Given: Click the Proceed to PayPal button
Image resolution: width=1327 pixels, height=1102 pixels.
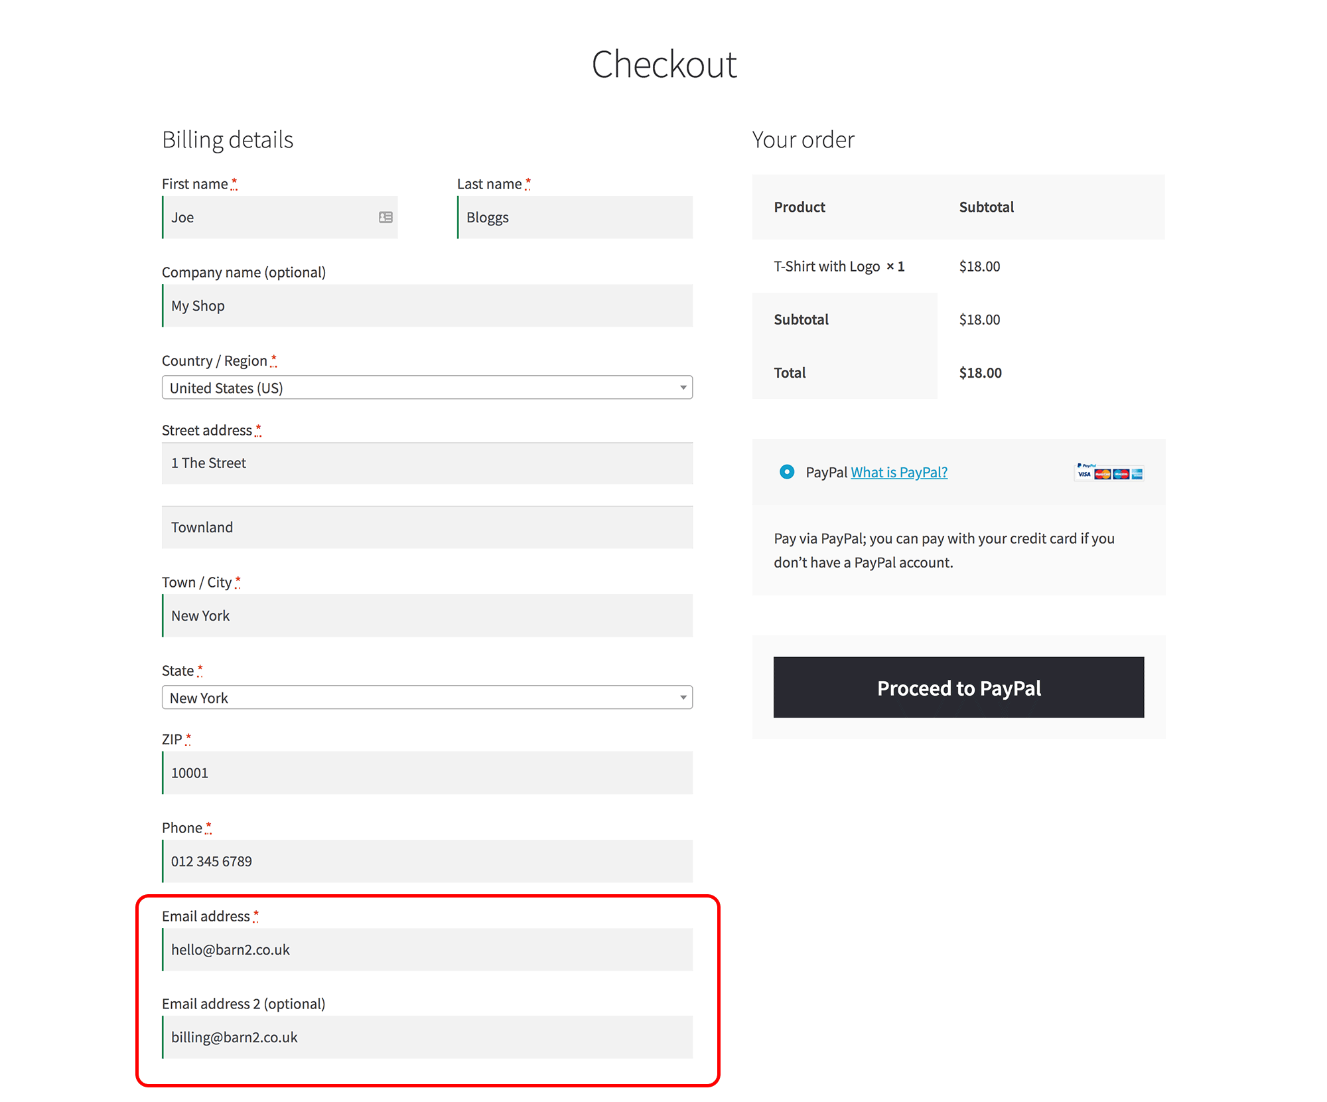Looking at the screenshot, I should [x=958, y=688].
